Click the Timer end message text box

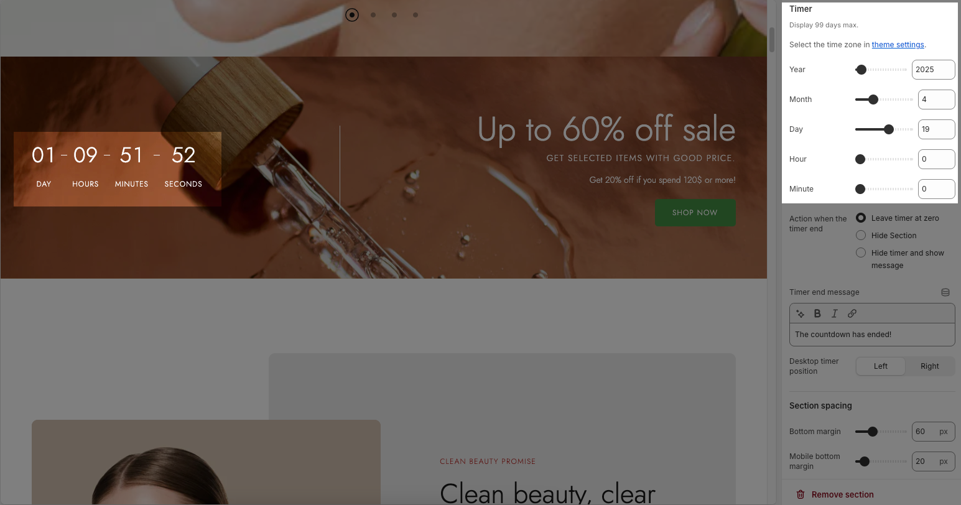(x=872, y=335)
